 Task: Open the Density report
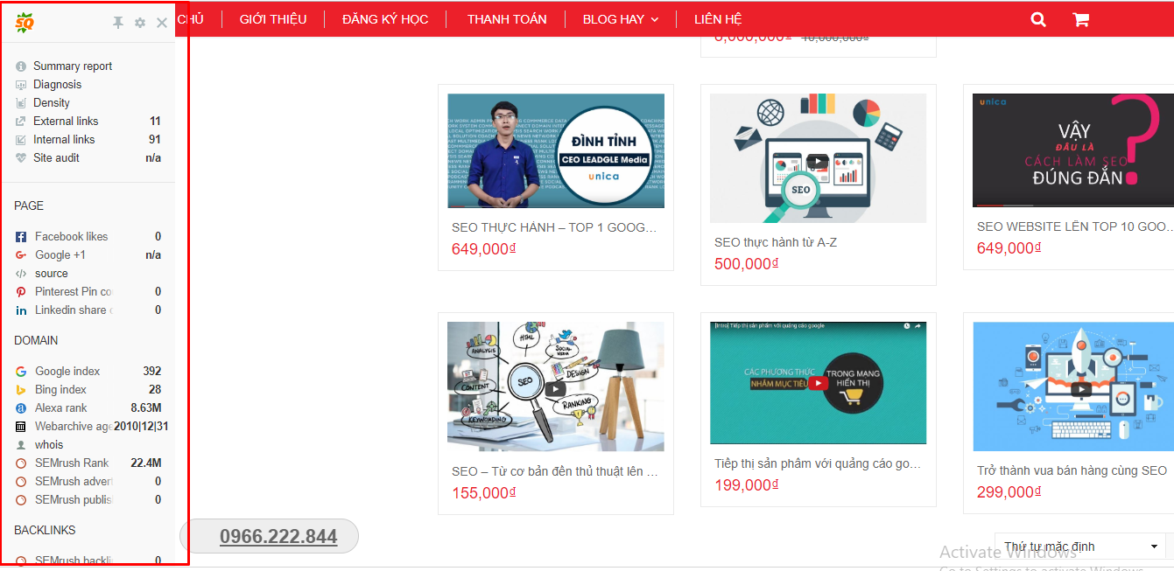[x=52, y=103]
